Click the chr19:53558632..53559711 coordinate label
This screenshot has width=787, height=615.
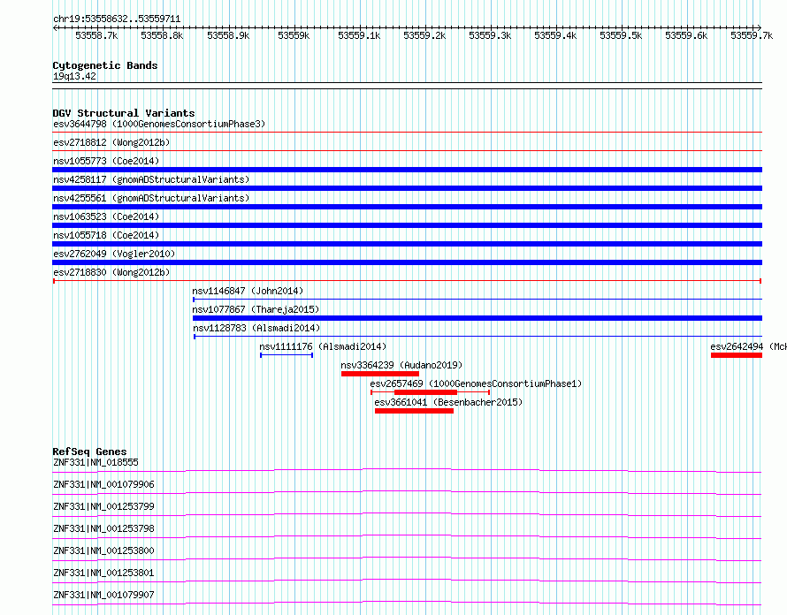click(117, 19)
